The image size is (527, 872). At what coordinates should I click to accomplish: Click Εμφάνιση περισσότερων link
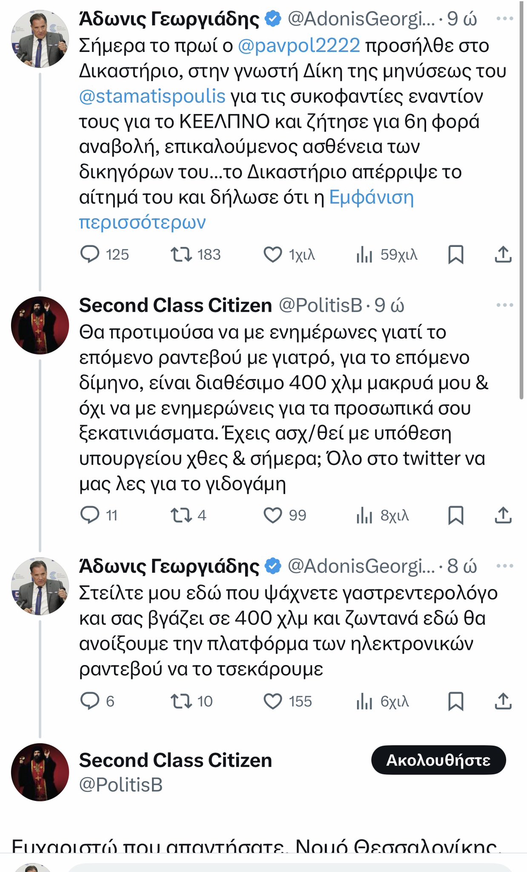click(x=246, y=209)
